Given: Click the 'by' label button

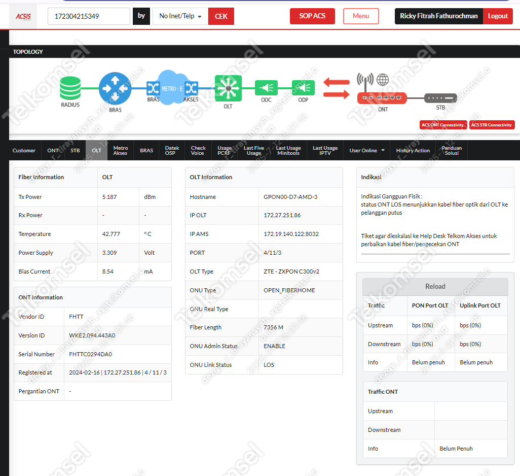Looking at the screenshot, I should 141,16.
